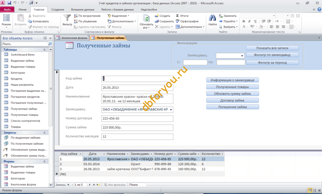
Task: Click the Заменить replace command
Action: pos(228,16)
